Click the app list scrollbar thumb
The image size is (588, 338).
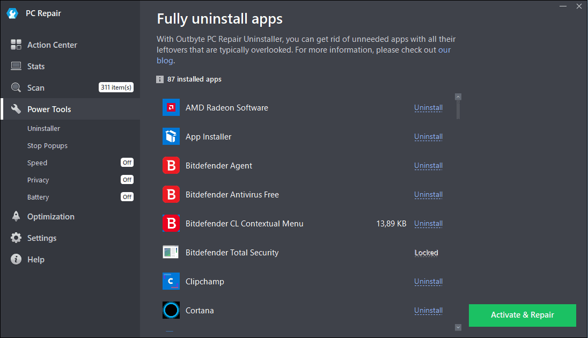[x=458, y=109]
